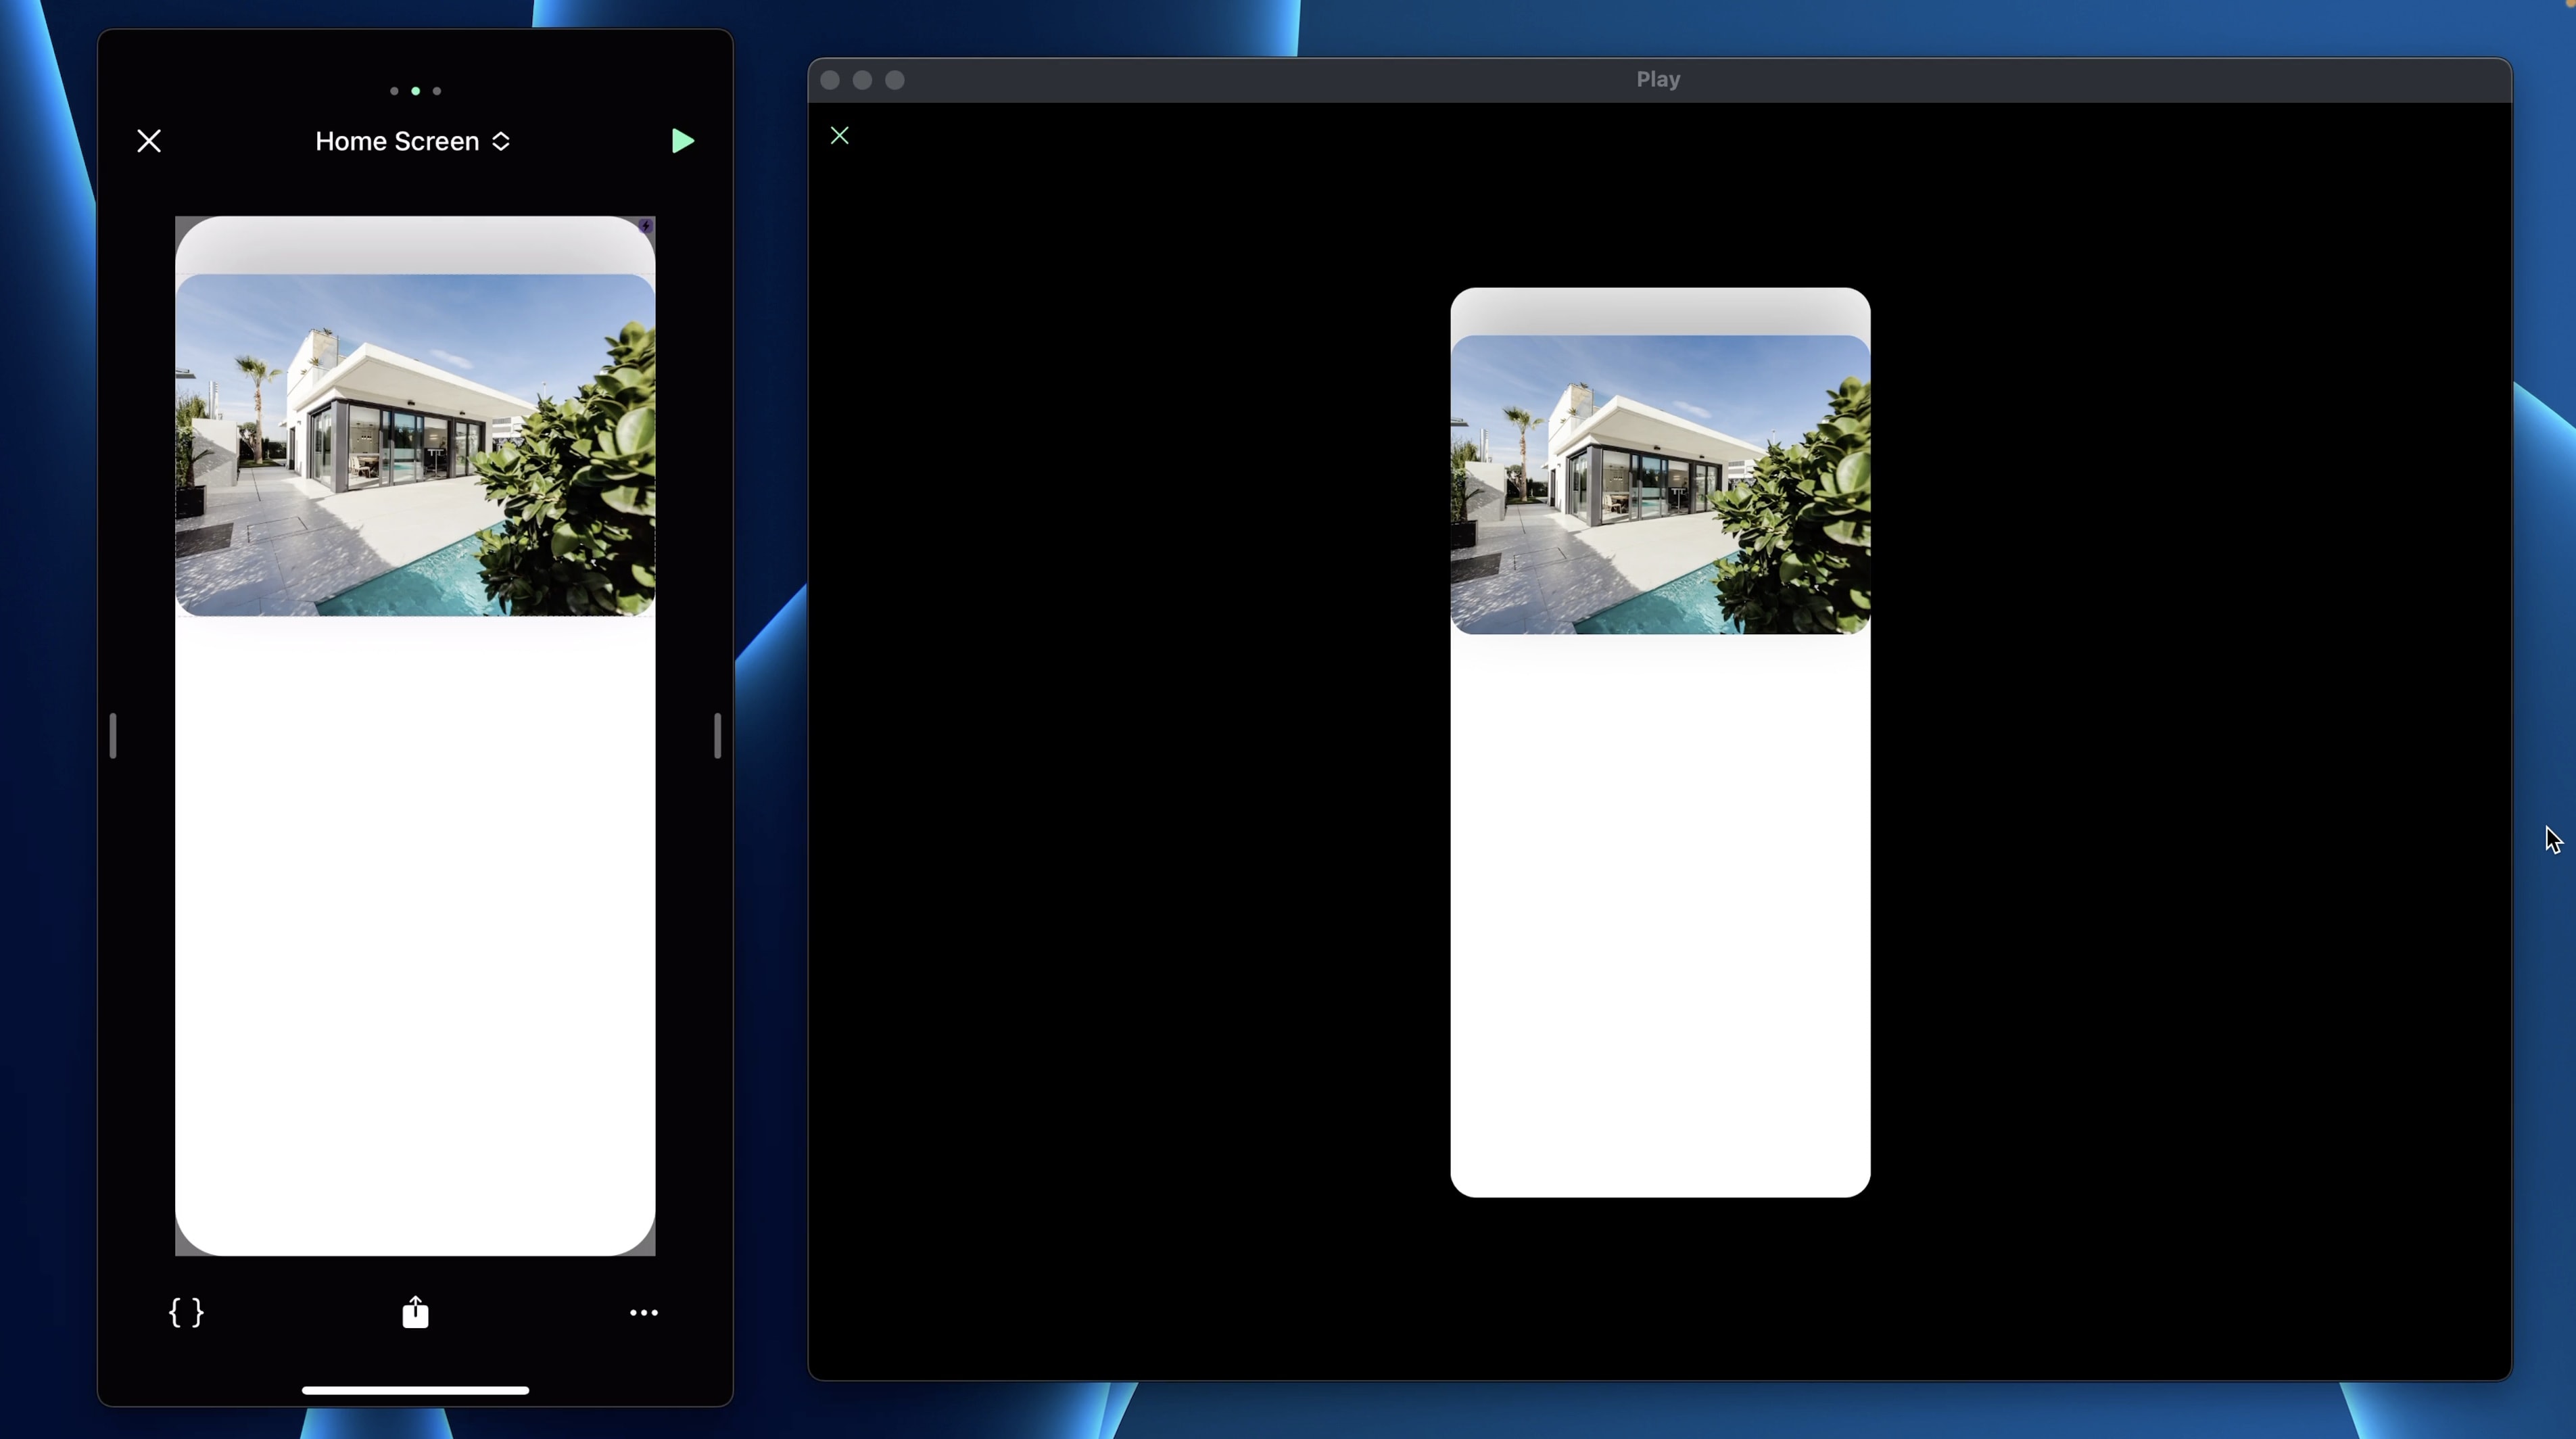Open the three-dot more options menu

(643, 1312)
